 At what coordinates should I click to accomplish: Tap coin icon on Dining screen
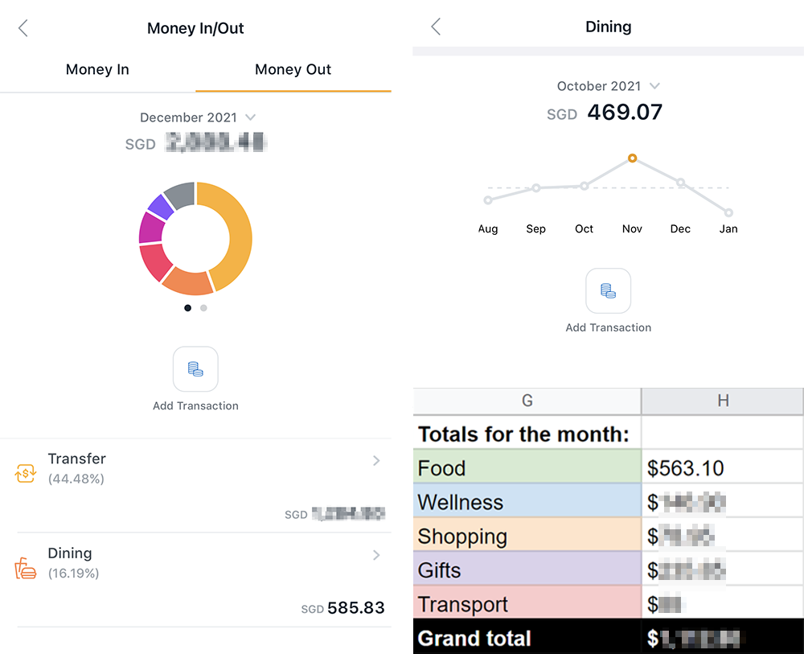609,290
